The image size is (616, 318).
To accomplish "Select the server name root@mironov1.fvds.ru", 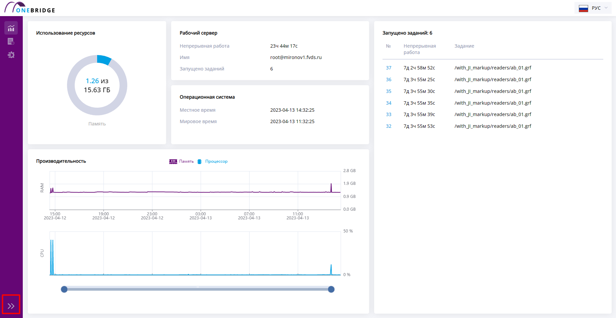I will (296, 57).
